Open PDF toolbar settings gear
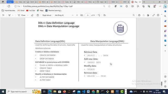 [x=158, y=15]
